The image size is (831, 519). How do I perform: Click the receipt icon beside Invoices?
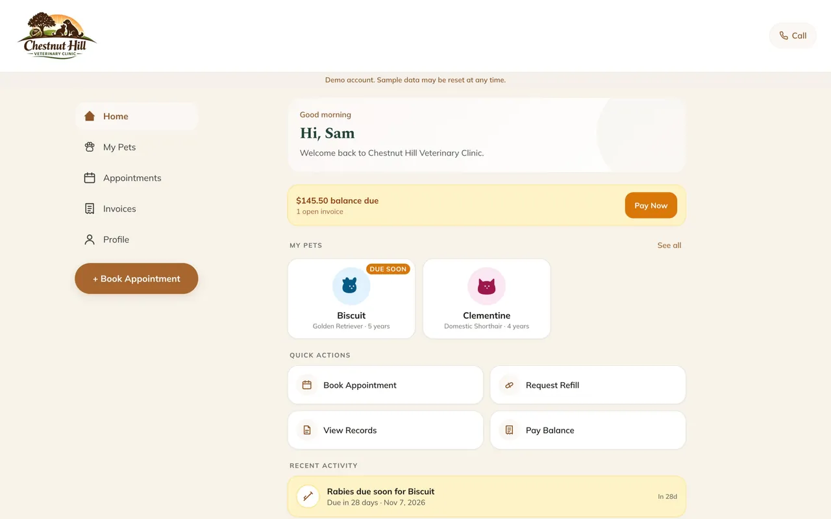[90, 209]
